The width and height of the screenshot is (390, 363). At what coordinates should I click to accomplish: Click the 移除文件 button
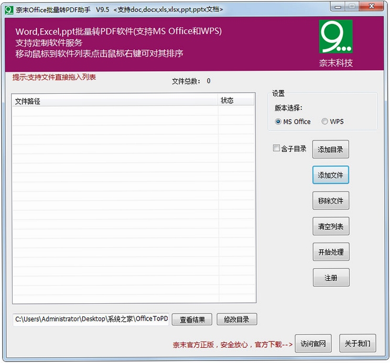[x=331, y=201]
